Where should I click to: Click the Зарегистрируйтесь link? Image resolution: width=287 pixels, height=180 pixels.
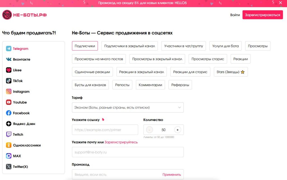121,142
